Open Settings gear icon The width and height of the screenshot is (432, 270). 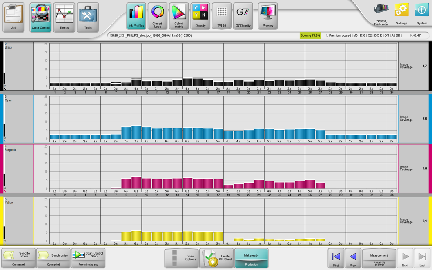coord(401,14)
